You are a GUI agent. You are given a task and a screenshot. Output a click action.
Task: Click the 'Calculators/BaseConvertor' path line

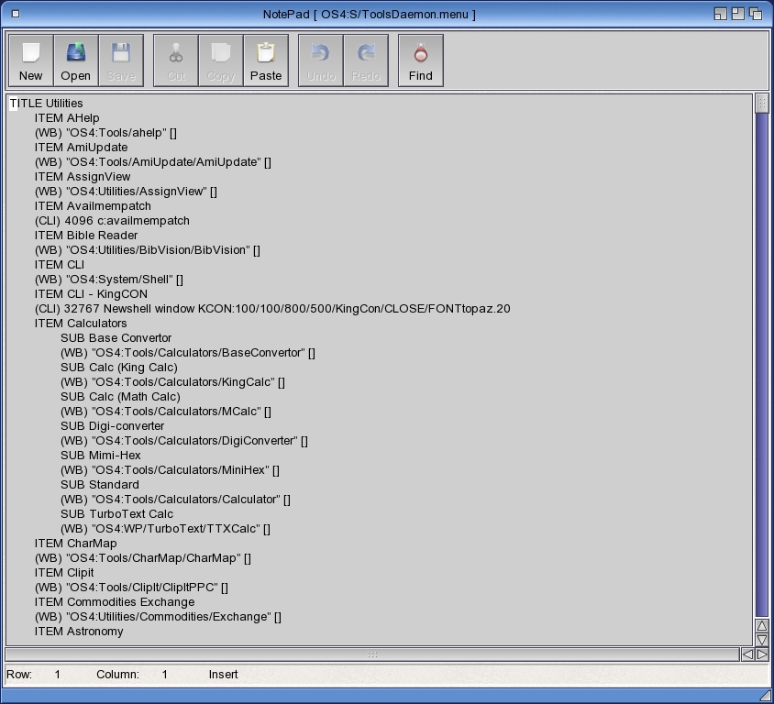188,353
